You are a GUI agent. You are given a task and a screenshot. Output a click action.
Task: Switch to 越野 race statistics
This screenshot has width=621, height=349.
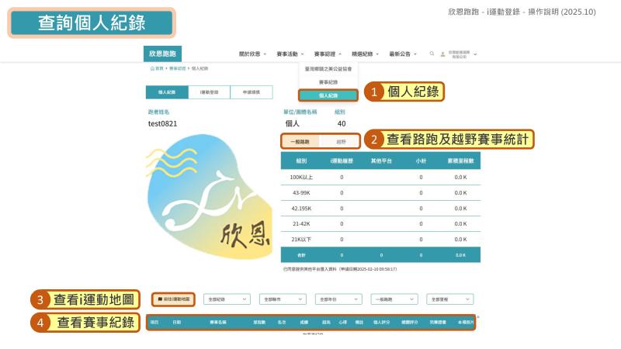(x=342, y=142)
